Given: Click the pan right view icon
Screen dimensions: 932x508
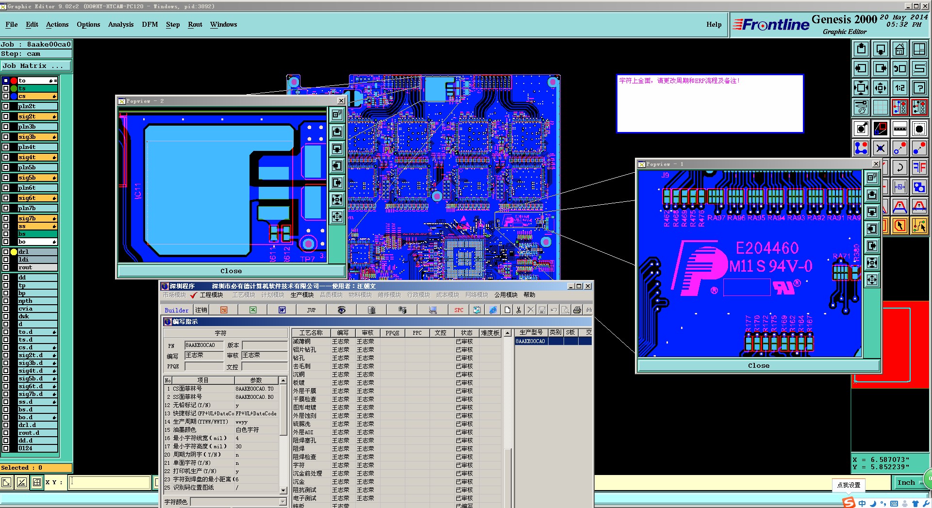Looking at the screenshot, I should tap(881, 68).
